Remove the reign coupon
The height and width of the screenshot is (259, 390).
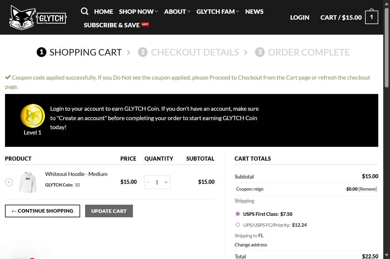(367, 189)
